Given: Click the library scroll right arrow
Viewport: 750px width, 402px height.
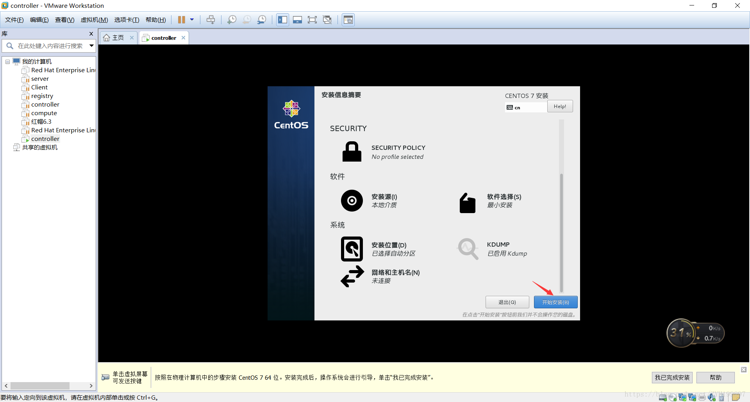Looking at the screenshot, I should pyautogui.click(x=91, y=386).
